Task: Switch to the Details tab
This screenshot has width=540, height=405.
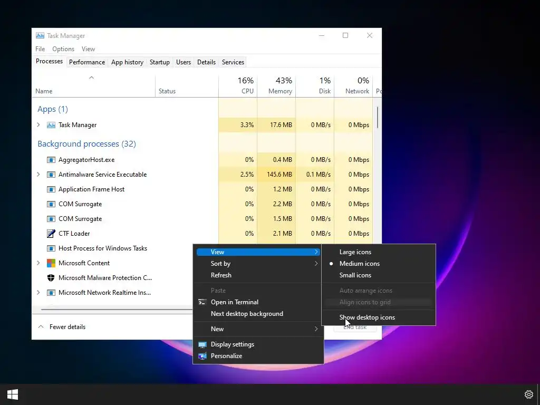Action: point(206,62)
